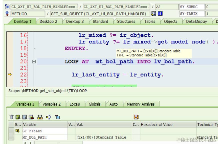
Task: Open the Tables tab
Action: pyautogui.click(x=149, y=21)
